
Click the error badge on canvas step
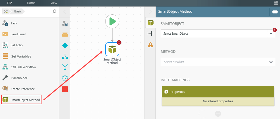tap(119, 42)
